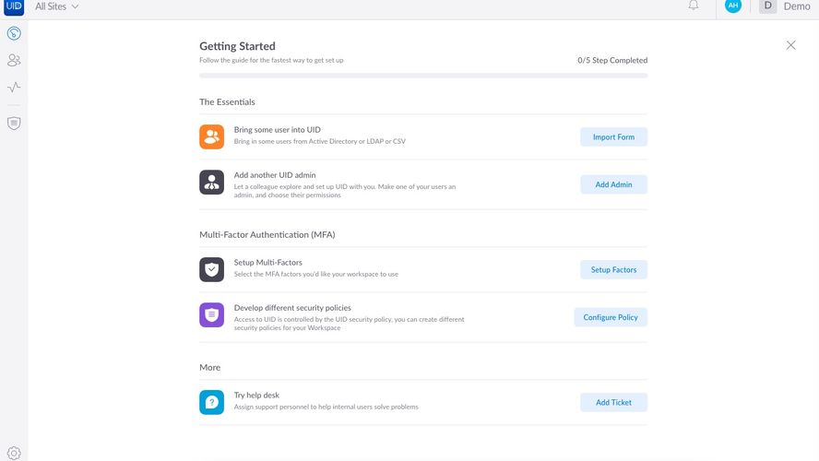Open the Demo workspace menu
819x461 pixels.
point(785,6)
